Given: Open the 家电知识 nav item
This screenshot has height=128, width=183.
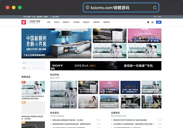Looking at the screenshot, I should coord(86,22).
